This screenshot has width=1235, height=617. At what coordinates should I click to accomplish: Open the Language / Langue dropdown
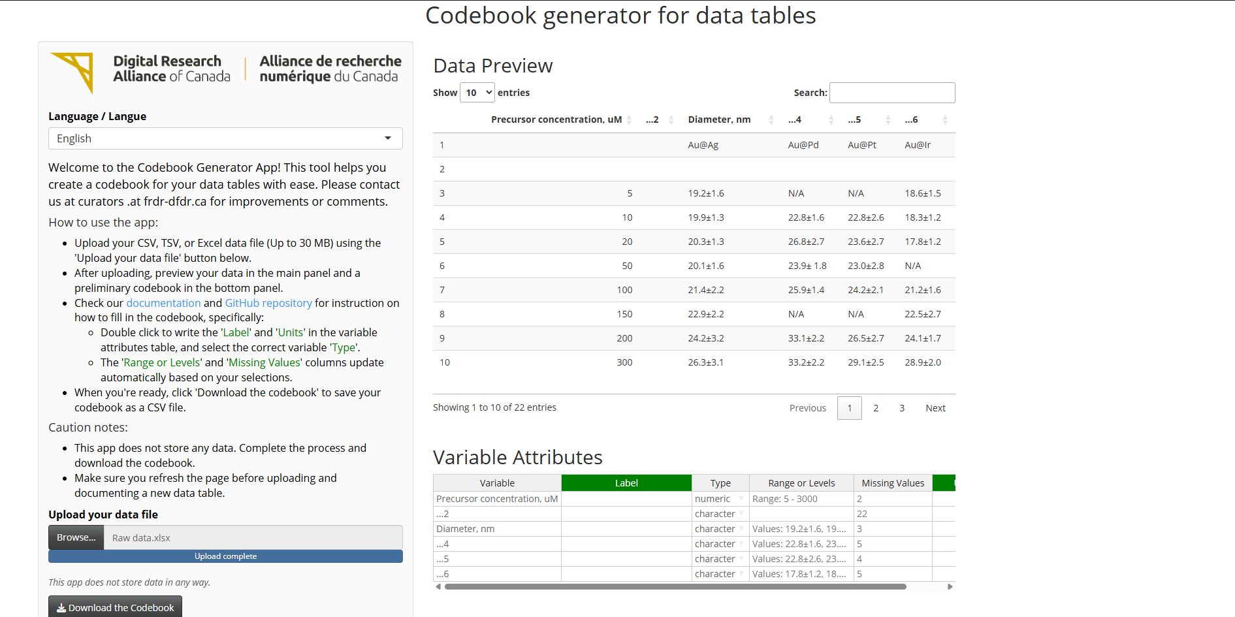[225, 138]
